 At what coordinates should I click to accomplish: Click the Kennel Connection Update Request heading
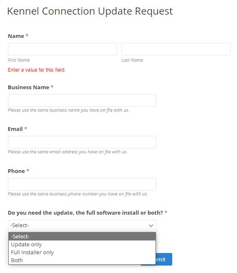(x=90, y=11)
